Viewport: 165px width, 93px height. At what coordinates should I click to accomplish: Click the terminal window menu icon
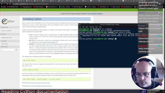coord(80,25)
